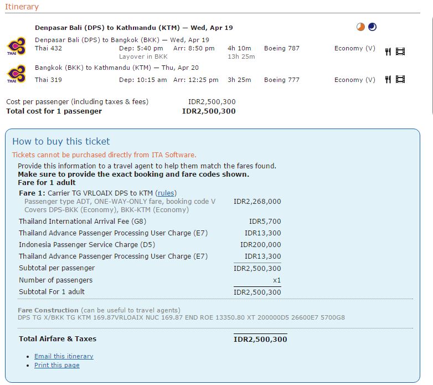Image resolution: width=433 pixels, height=385 pixels.
Task: Click the 'Dep: 5:40 pm' departure time
Action: pyautogui.click(x=141, y=48)
